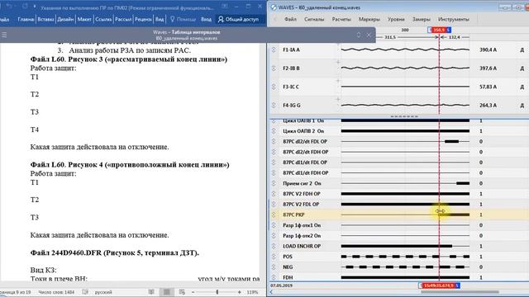529x297 pixels.
Task: Switch to the Ссылки tab in Word
Action: pos(103,20)
